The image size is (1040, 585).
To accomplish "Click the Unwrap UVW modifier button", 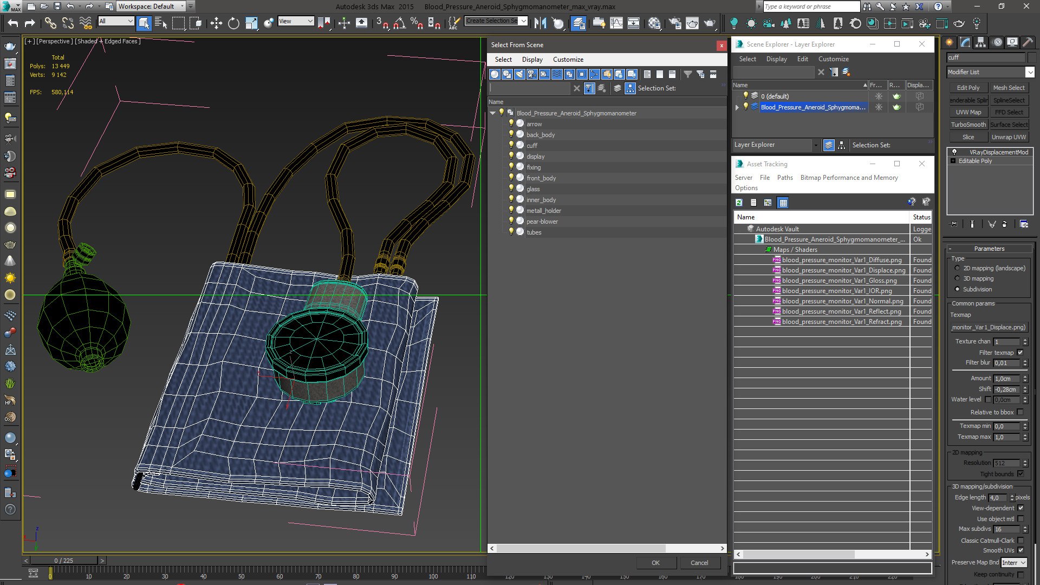I will pyautogui.click(x=1009, y=137).
